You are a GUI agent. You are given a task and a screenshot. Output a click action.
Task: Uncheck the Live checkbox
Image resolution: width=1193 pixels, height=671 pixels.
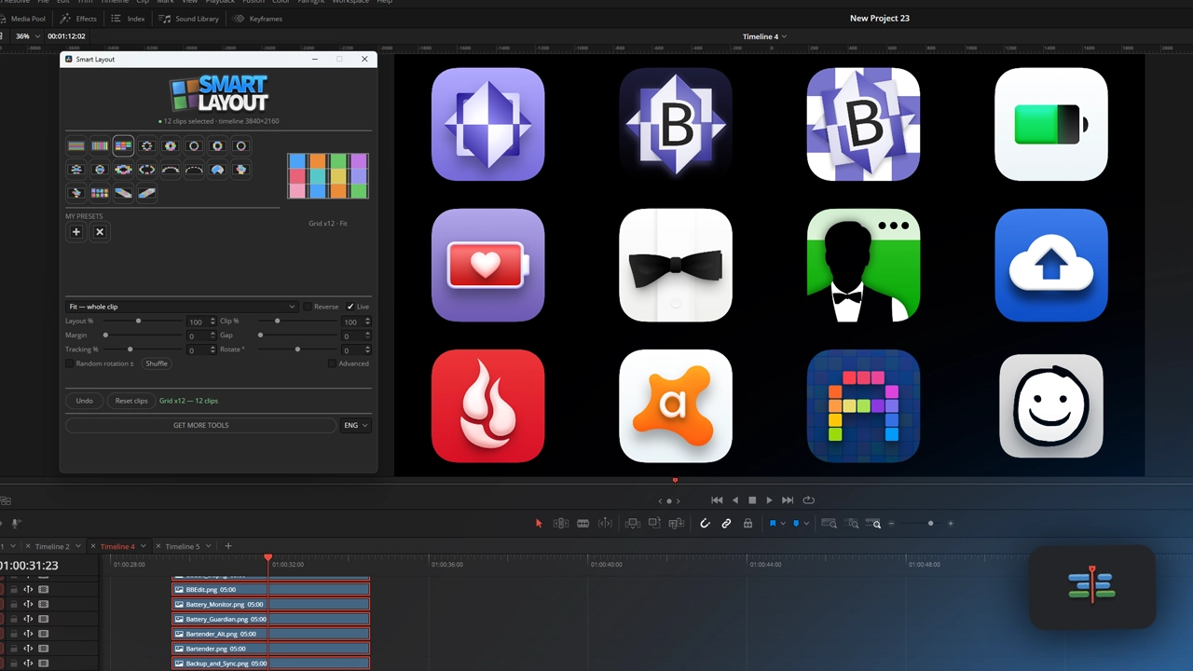click(350, 307)
